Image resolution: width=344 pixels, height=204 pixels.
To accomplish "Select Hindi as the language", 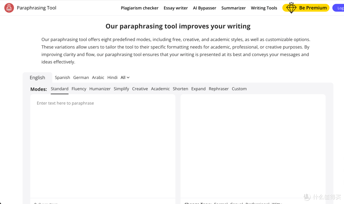I will click(112, 78).
